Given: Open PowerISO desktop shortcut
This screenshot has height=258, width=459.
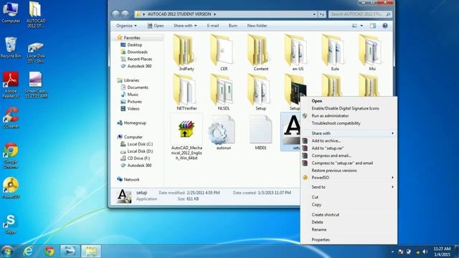Looking at the screenshot, I should (11, 188).
